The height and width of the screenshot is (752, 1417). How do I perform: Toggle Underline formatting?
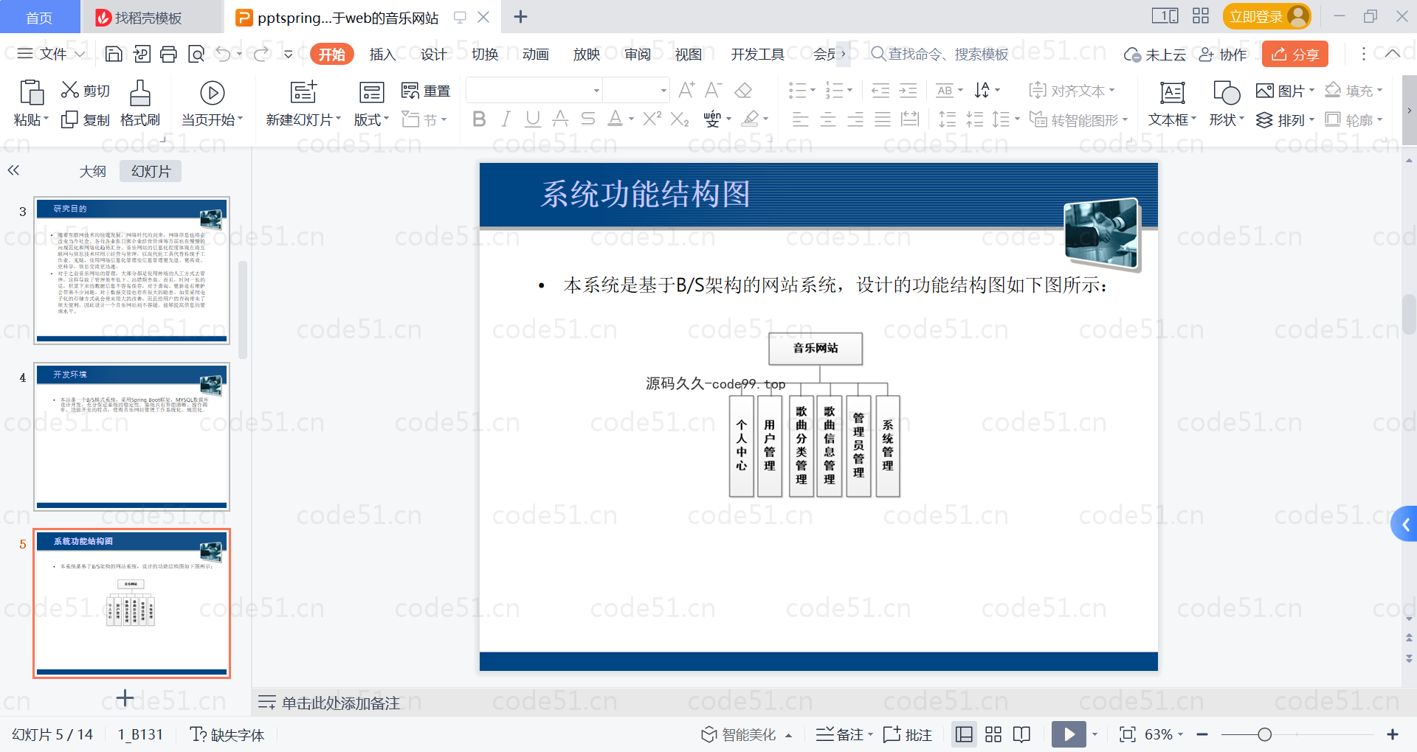pyautogui.click(x=533, y=119)
